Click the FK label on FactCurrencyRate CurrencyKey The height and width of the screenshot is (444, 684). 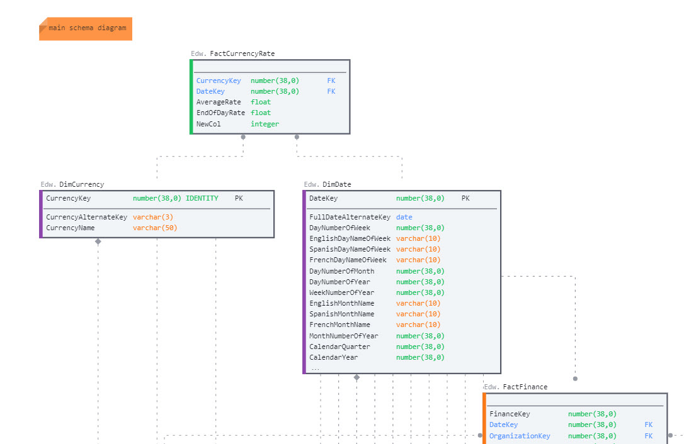click(331, 80)
